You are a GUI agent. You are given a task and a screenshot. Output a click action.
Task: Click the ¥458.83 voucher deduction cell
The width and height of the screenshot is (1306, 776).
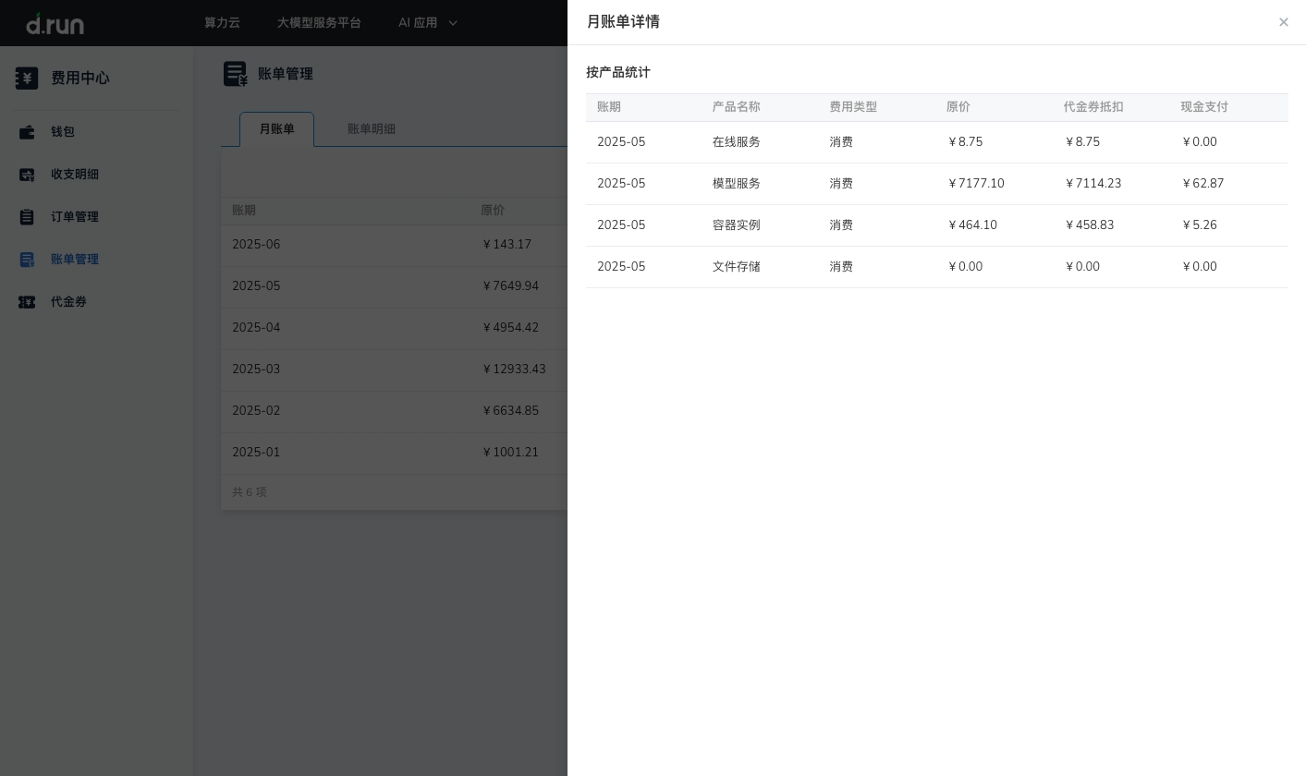pyautogui.click(x=1089, y=225)
